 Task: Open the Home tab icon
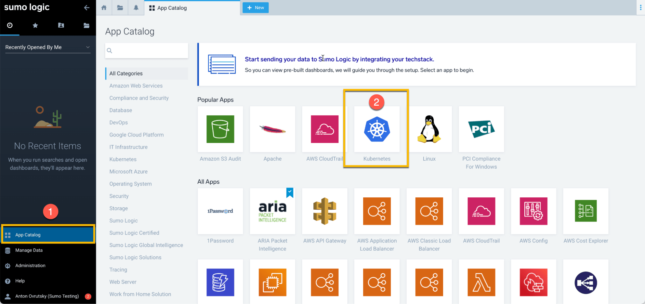coord(104,7)
